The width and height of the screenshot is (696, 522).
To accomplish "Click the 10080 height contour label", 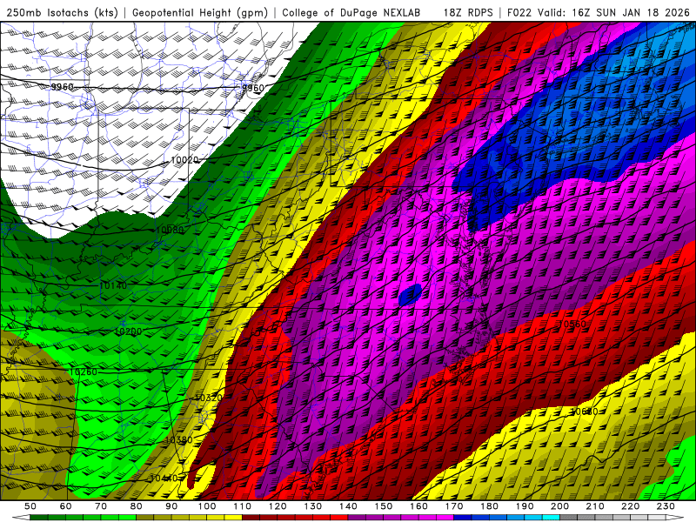I will point(170,230).
